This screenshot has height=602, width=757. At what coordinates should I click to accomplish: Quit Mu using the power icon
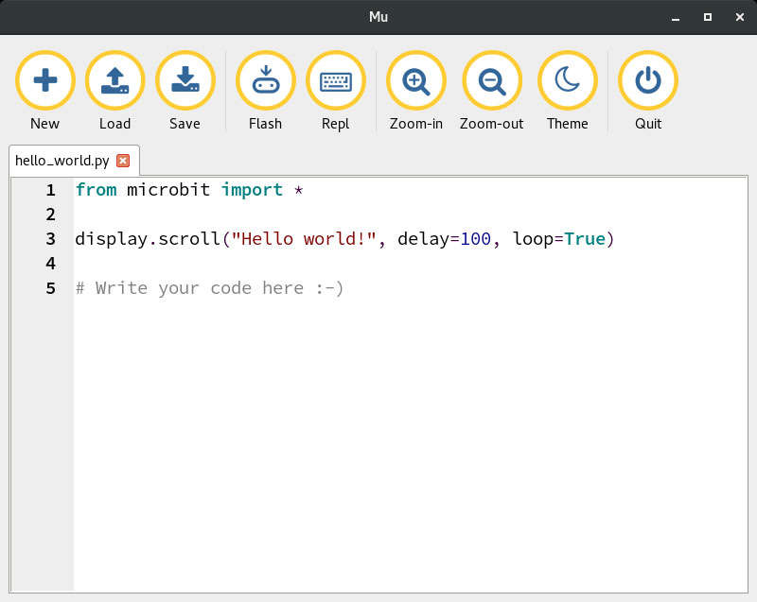(647, 81)
